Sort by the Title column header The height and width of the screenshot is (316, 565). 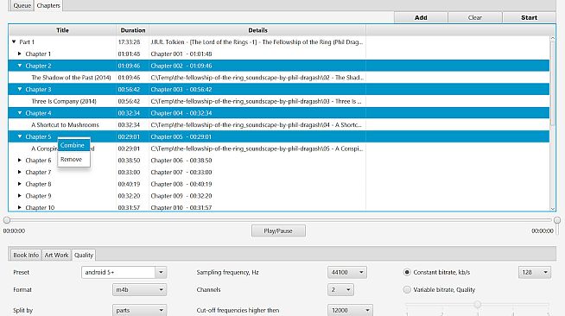point(62,30)
